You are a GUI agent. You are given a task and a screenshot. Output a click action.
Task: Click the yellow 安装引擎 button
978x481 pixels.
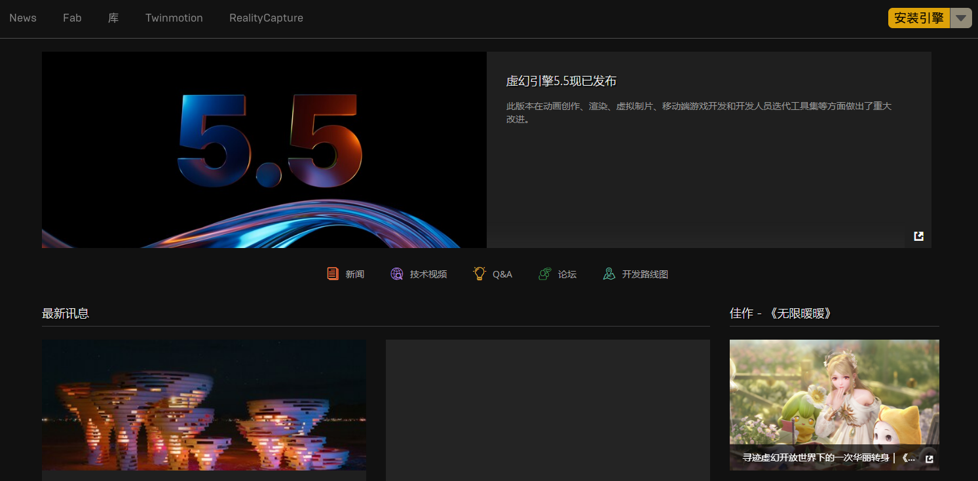918,18
